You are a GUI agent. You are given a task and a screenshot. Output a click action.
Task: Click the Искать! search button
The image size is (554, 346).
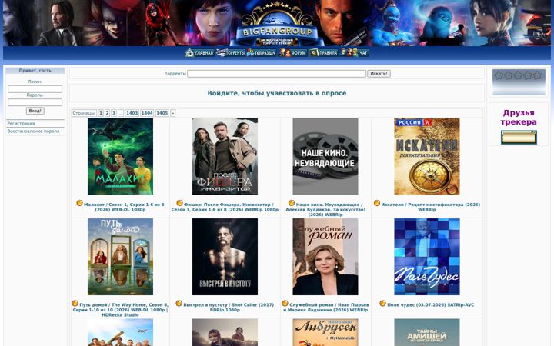click(379, 74)
